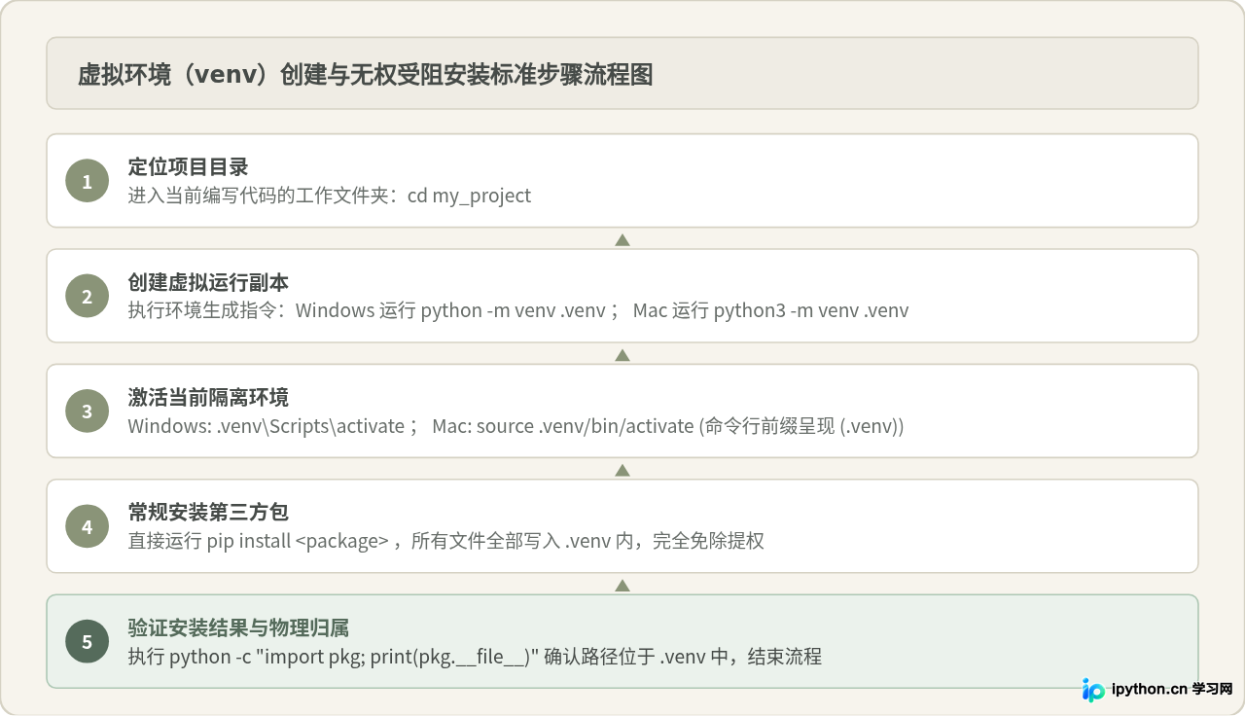The height and width of the screenshot is (716, 1245).
Task: Select the heading "激活当前隔离环境"
Action: tap(208, 397)
